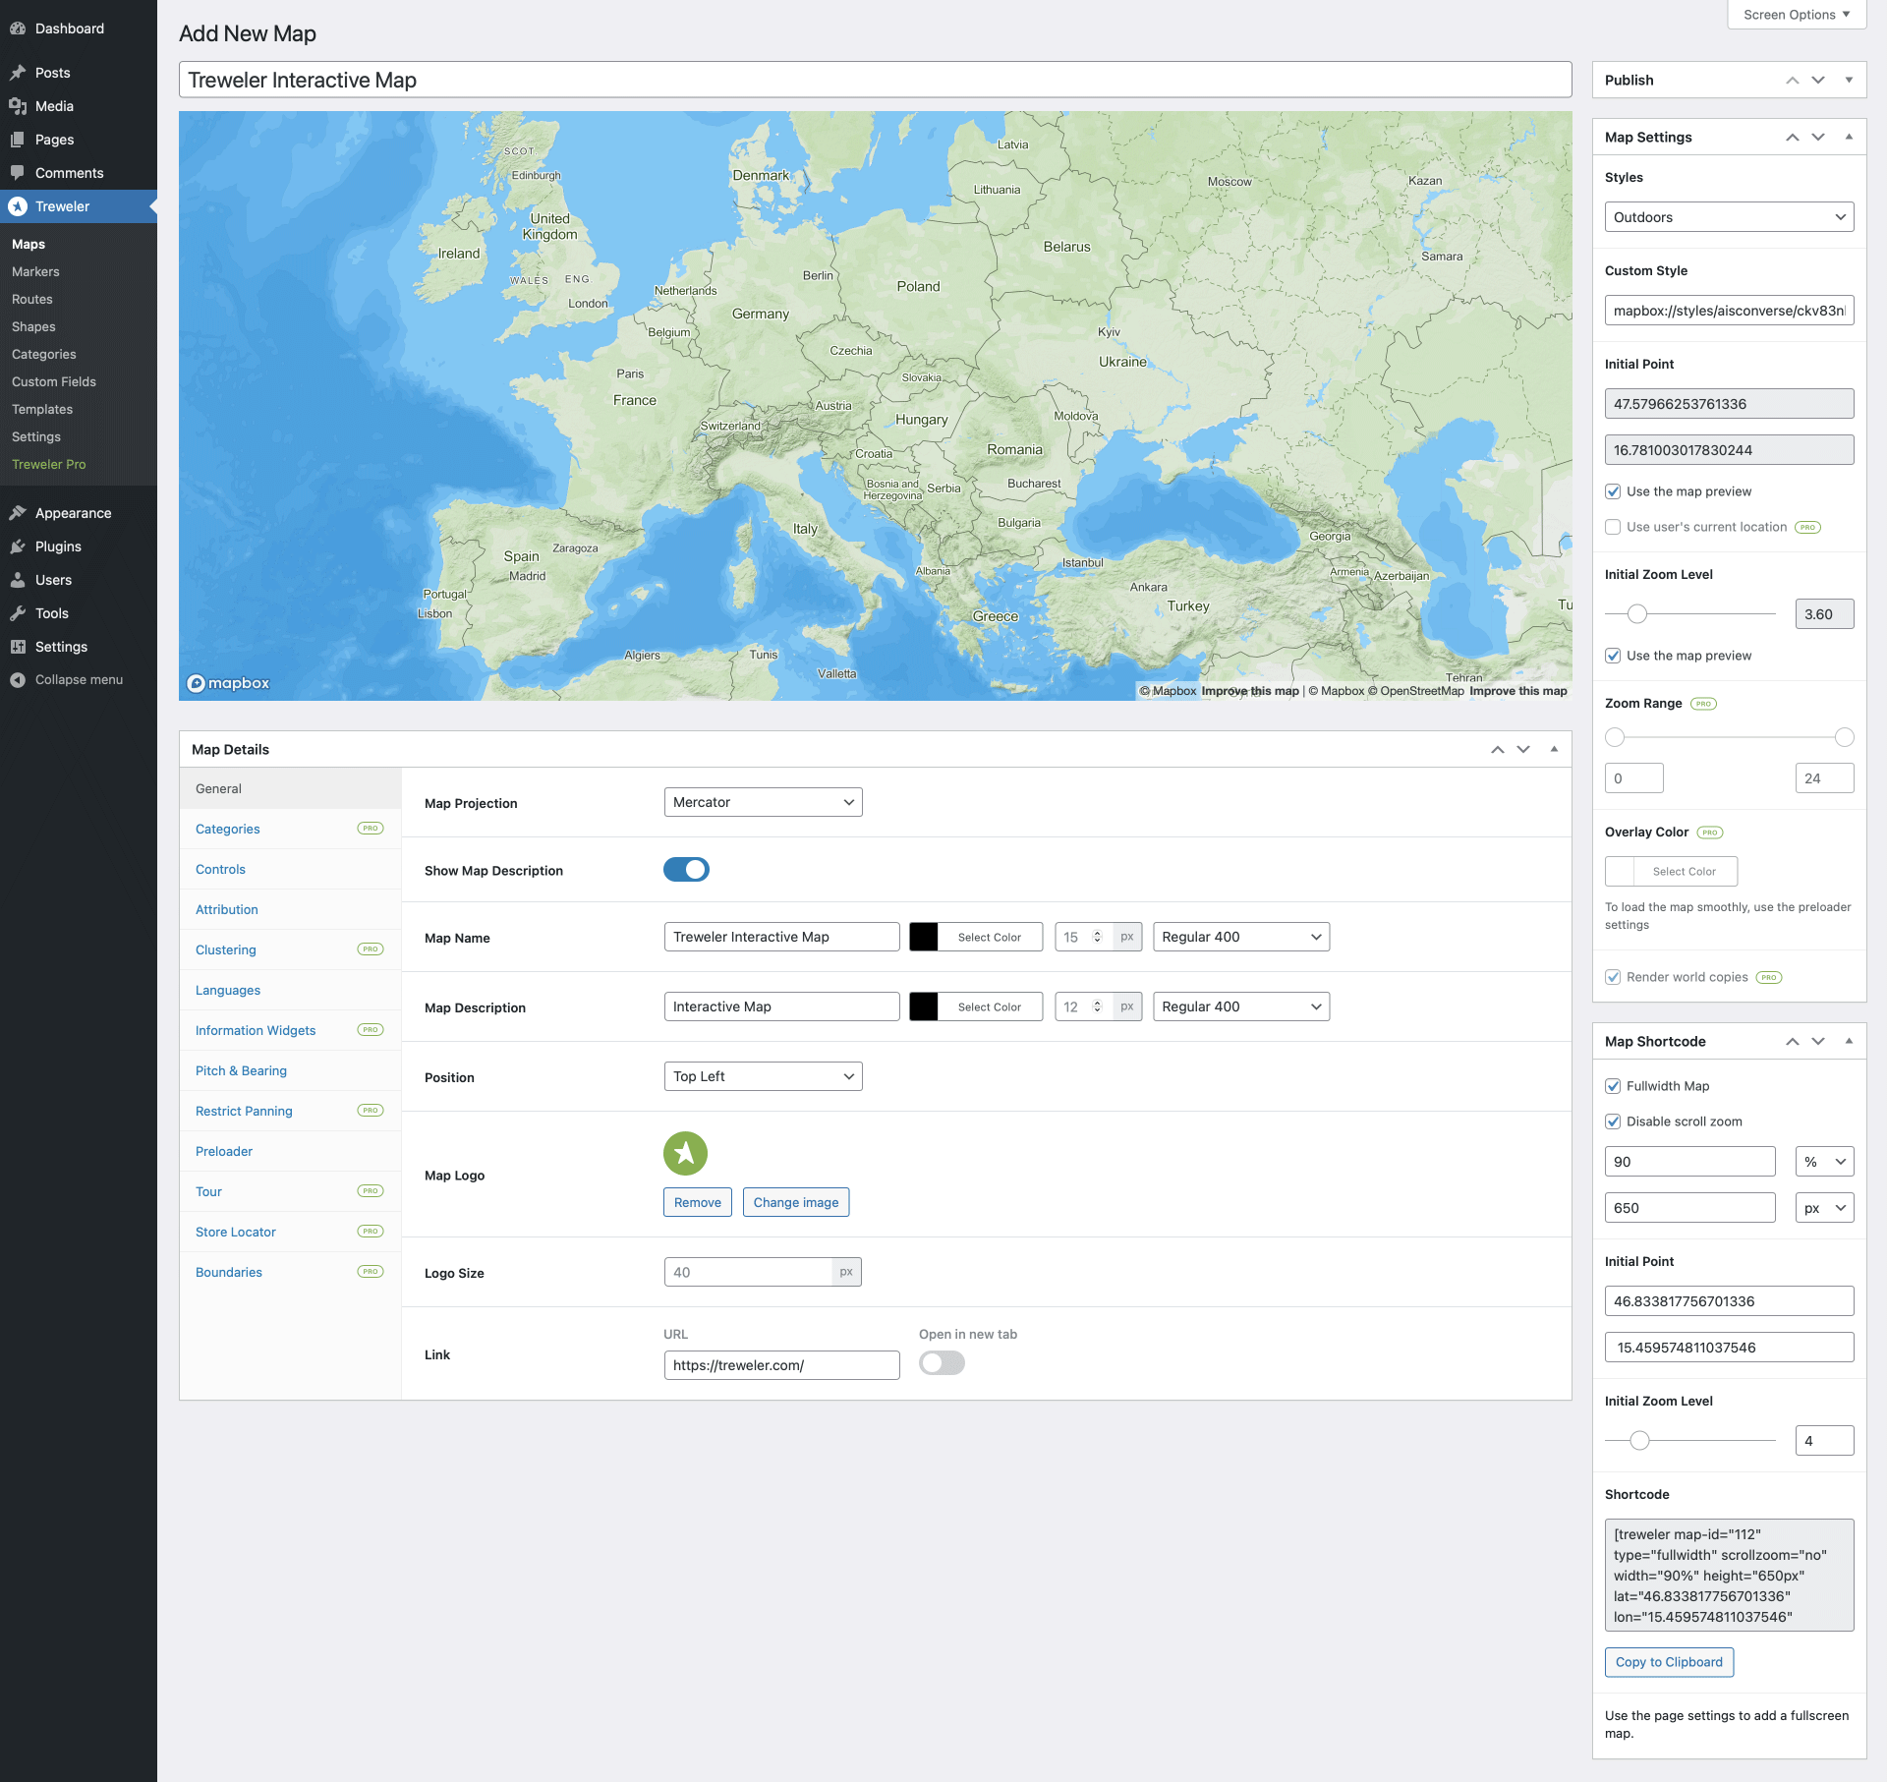
Task: Toggle Initial Point 'Use the map preview' checkbox
Action: click(1613, 491)
